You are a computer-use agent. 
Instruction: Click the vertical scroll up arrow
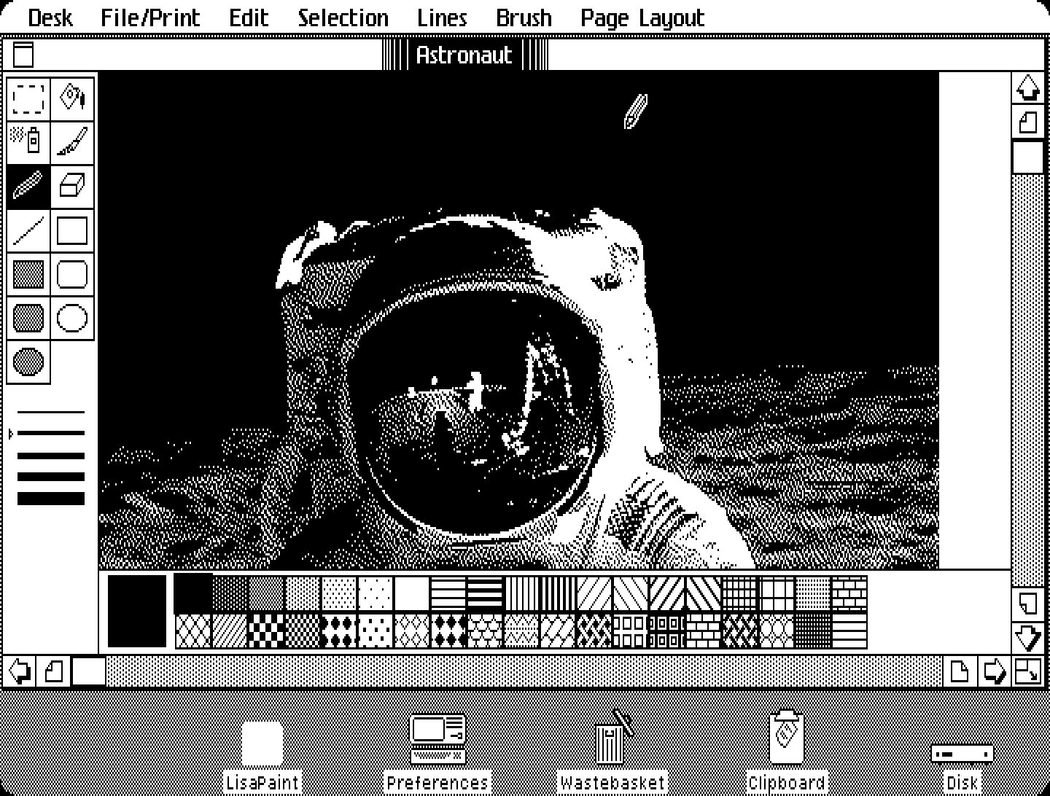1028,88
